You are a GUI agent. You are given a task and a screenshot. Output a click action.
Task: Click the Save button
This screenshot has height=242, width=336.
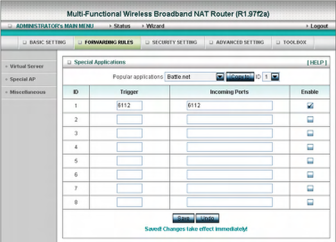click(183, 218)
